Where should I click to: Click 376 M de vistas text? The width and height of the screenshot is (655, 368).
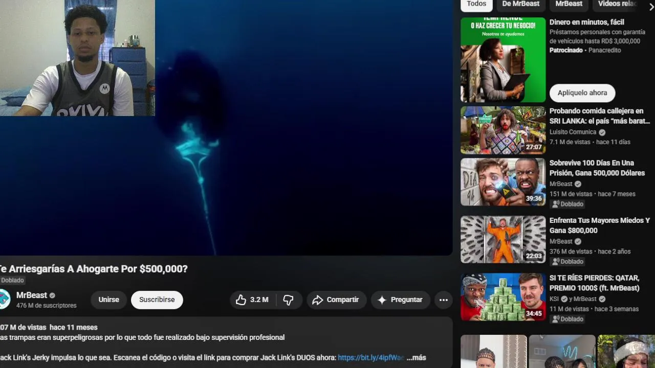tap(571, 251)
